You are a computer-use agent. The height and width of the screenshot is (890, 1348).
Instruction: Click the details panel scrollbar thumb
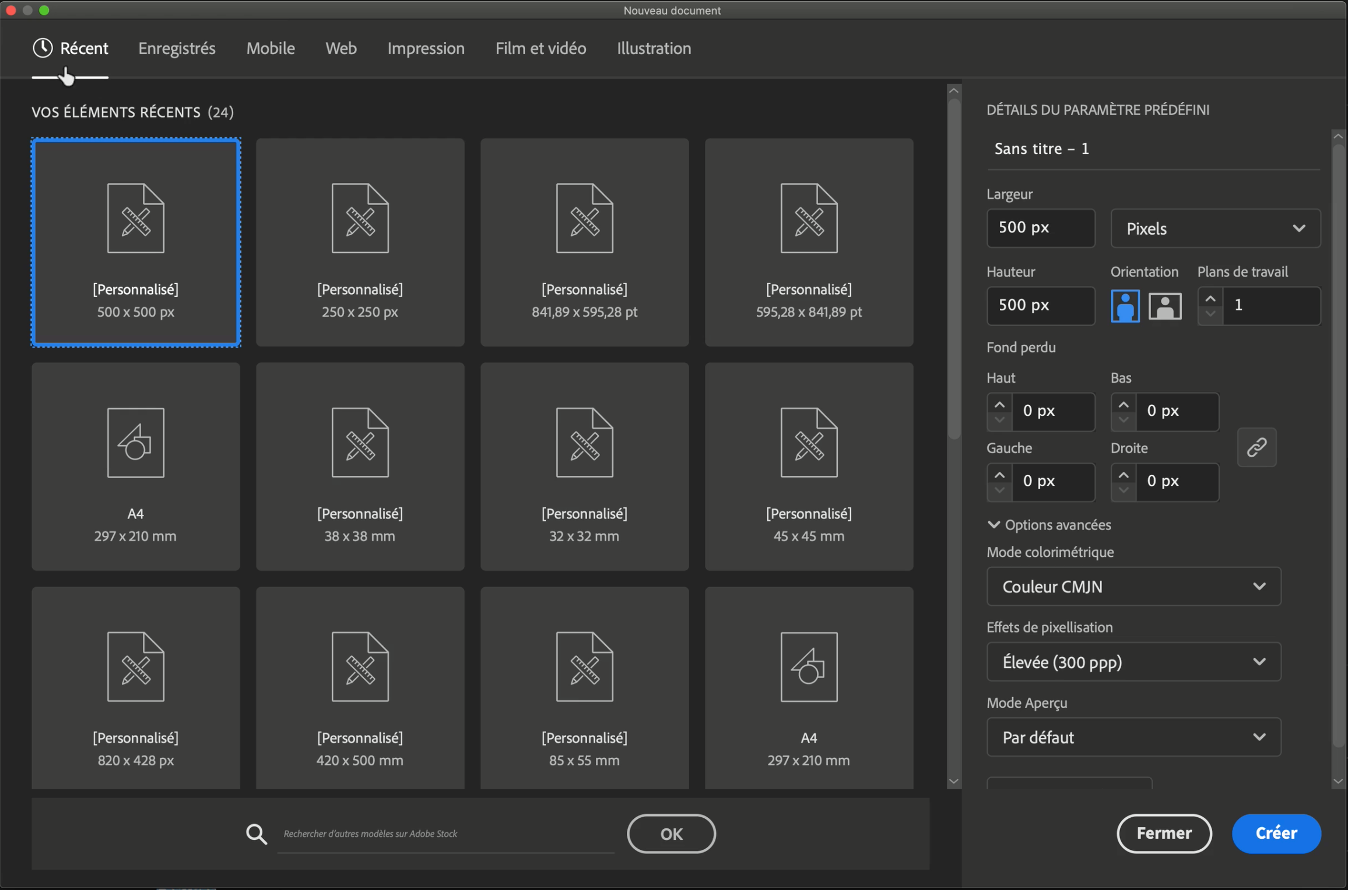click(x=1338, y=446)
